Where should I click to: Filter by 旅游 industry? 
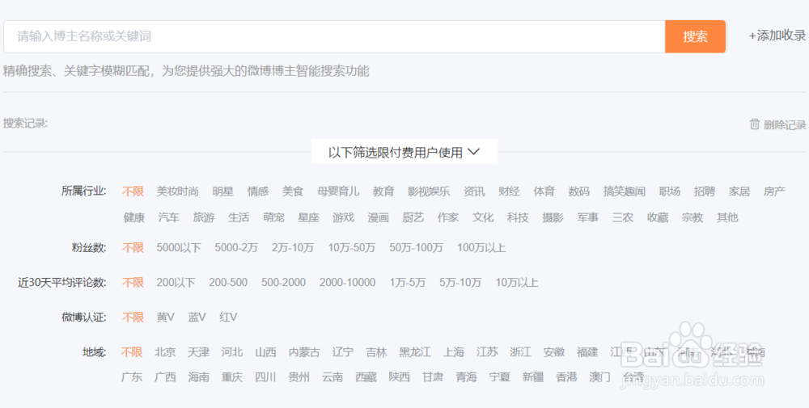pos(204,217)
